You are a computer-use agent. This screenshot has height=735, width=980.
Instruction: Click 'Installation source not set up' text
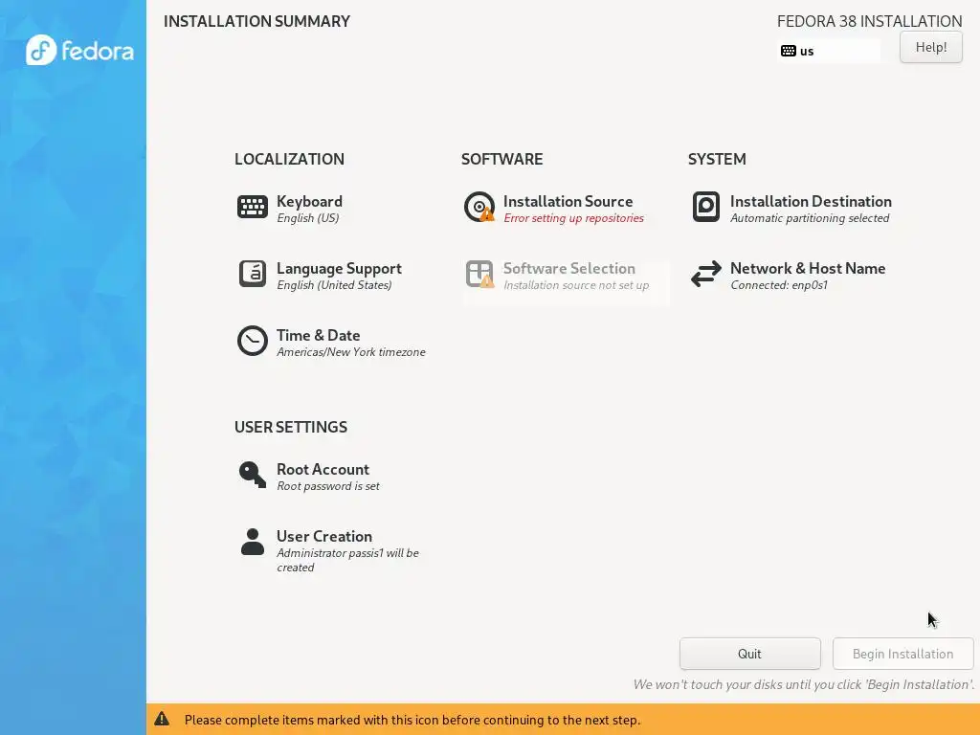(x=576, y=285)
